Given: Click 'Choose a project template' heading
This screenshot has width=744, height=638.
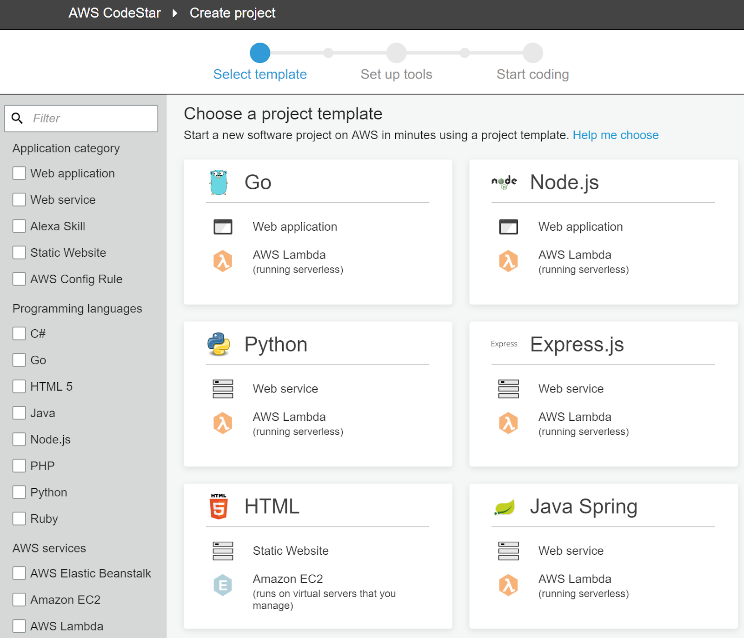Looking at the screenshot, I should 283,114.
